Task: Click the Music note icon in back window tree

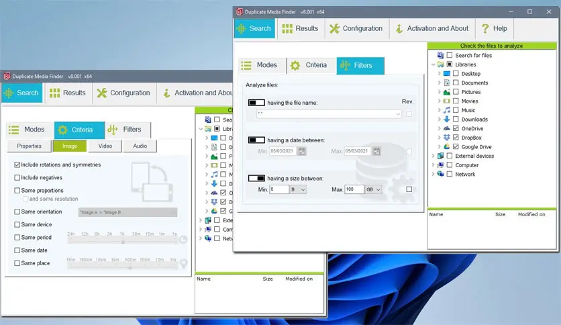Action: click(214, 175)
